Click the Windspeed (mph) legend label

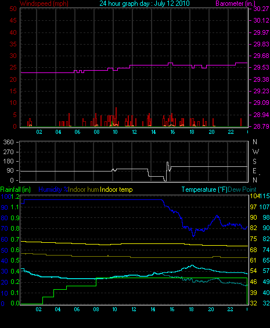(x=44, y=3)
